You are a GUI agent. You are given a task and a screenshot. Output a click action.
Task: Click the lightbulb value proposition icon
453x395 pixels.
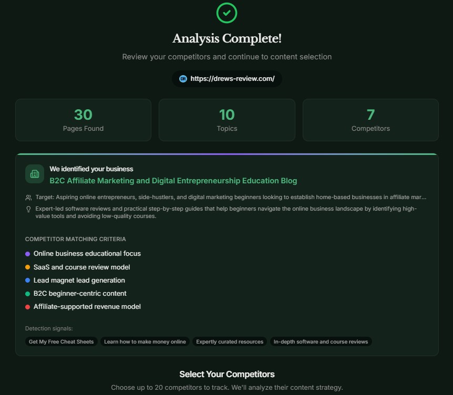coord(28,209)
